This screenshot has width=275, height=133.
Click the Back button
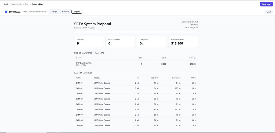tap(5, 4)
